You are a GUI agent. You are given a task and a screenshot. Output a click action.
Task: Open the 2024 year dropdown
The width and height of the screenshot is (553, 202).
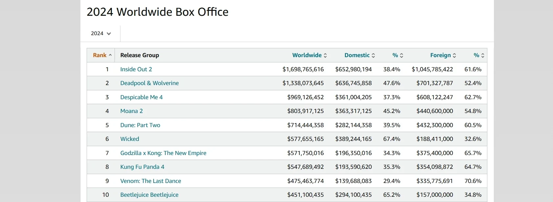[x=101, y=34]
